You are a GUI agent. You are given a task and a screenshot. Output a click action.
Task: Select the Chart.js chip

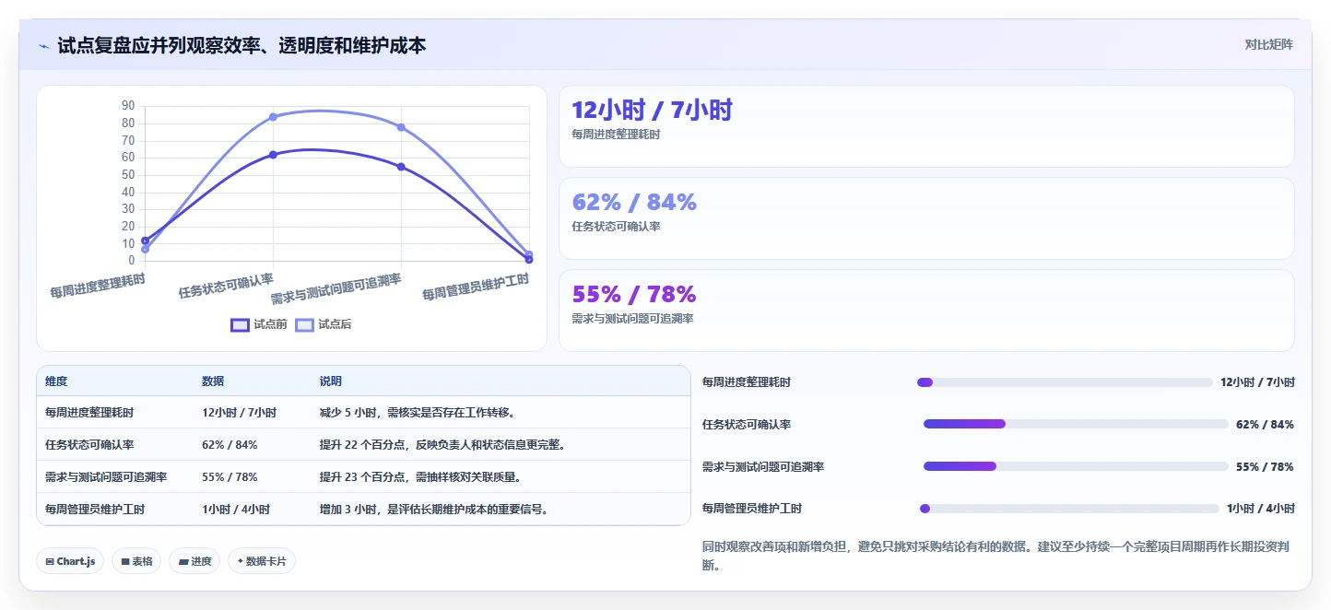(x=70, y=561)
